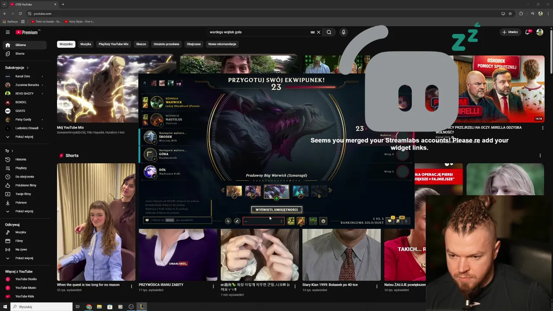The height and width of the screenshot is (311, 553).
Task: Start voice search with microphone icon
Action: [343, 32]
